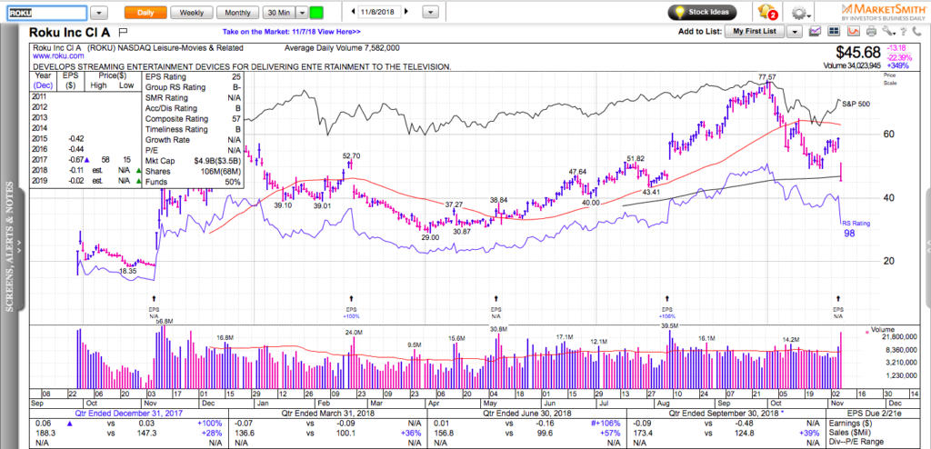Select the Funds 50% row
This screenshot has width=931, height=449.
coord(192,182)
